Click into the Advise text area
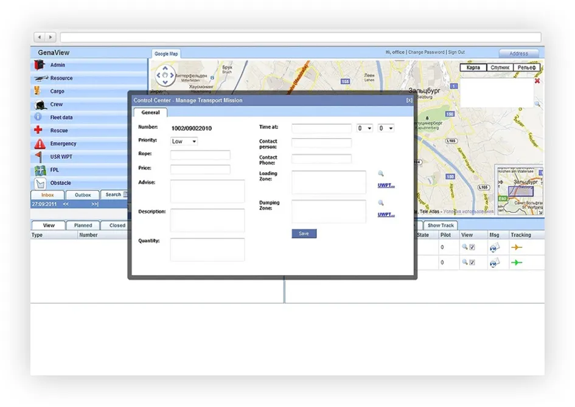 click(207, 191)
